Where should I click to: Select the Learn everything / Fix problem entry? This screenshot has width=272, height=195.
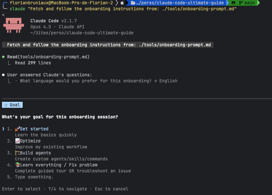(x=57, y=165)
